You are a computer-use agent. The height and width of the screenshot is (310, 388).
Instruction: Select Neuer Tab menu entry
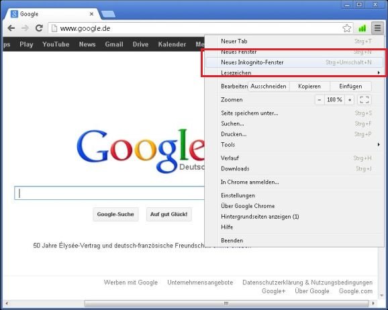295,41
